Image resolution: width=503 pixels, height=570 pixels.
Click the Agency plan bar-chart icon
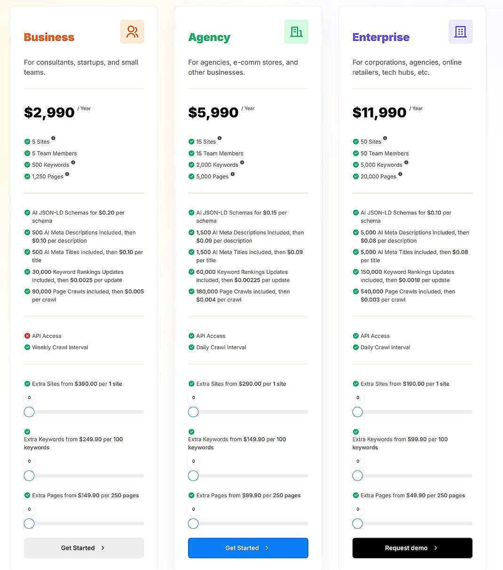[296, 31]
